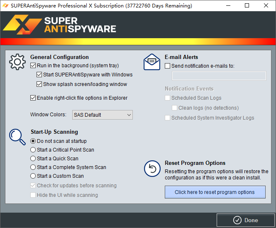Image resolution: width=276 pixels, height=228 pixels.
Task: Uncheck Start SUPERAntiSpyware with Windows
Action: [x=39, y=75]
